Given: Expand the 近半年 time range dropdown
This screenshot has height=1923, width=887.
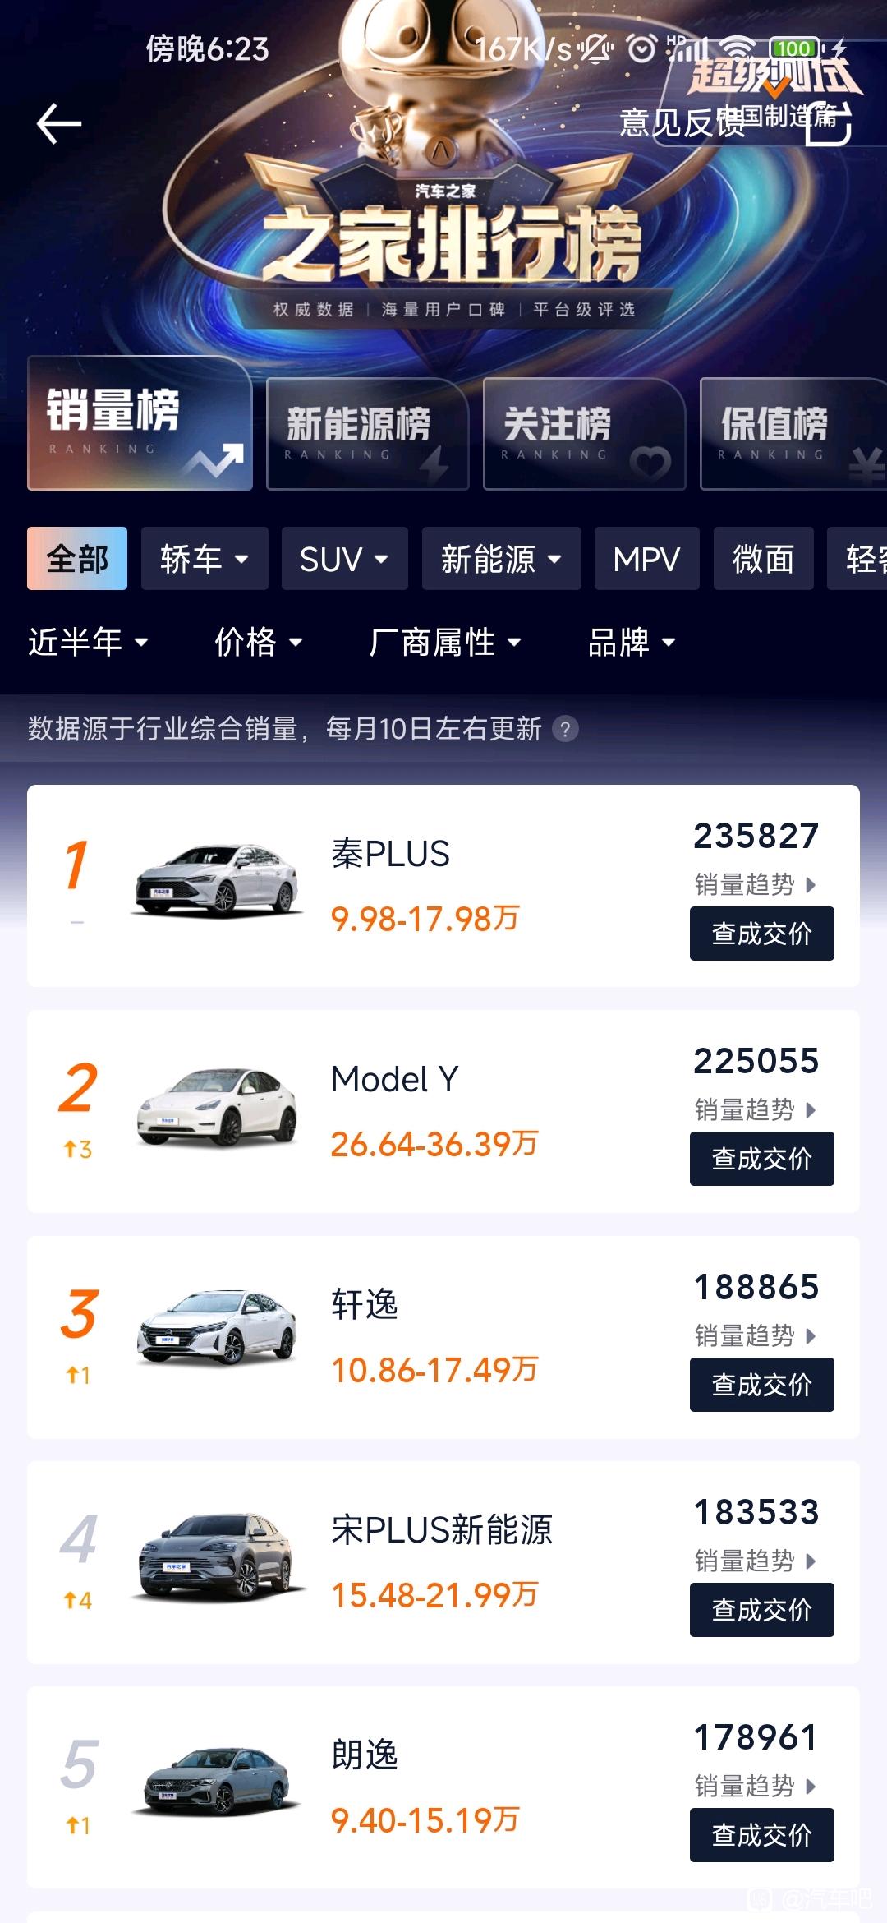Looking at the screenshot, I should (x=89, y=642).
